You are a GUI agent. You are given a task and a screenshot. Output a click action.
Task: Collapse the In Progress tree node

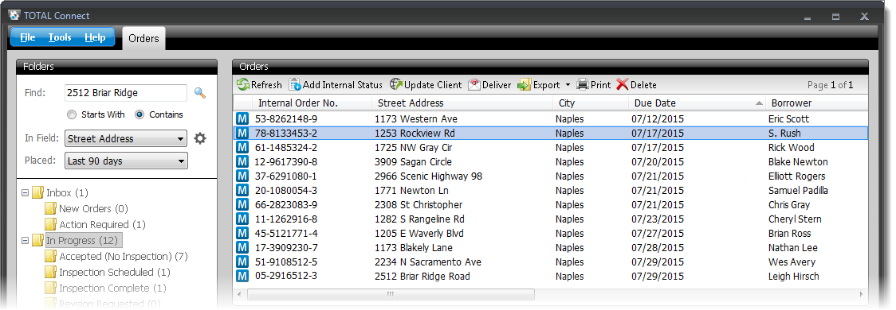click(x=26, y=241)
